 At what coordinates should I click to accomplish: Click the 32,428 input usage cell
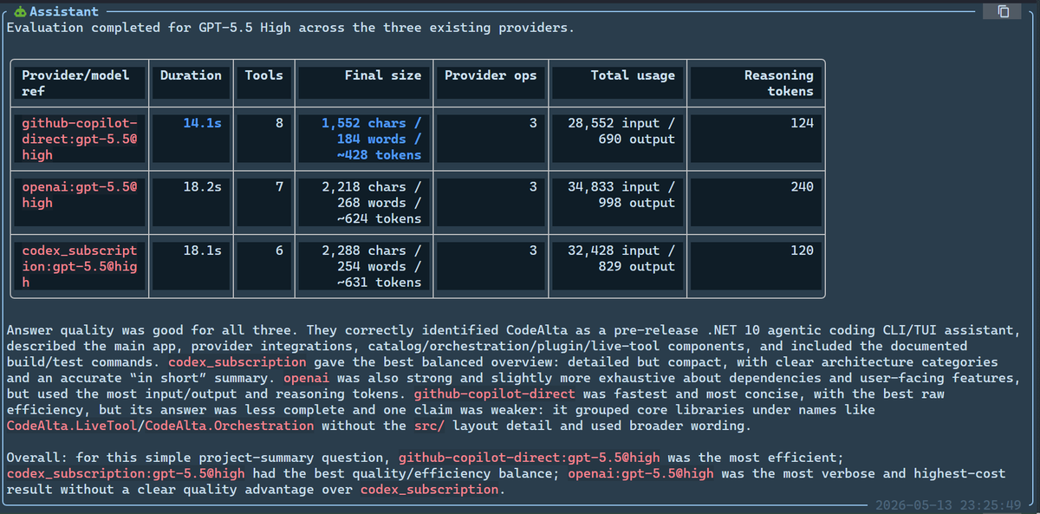pos(616,266)
